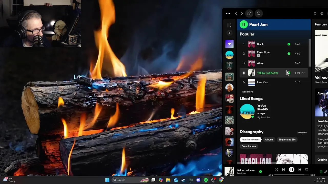Open Credits section in right panel

[x=322, y=160]
